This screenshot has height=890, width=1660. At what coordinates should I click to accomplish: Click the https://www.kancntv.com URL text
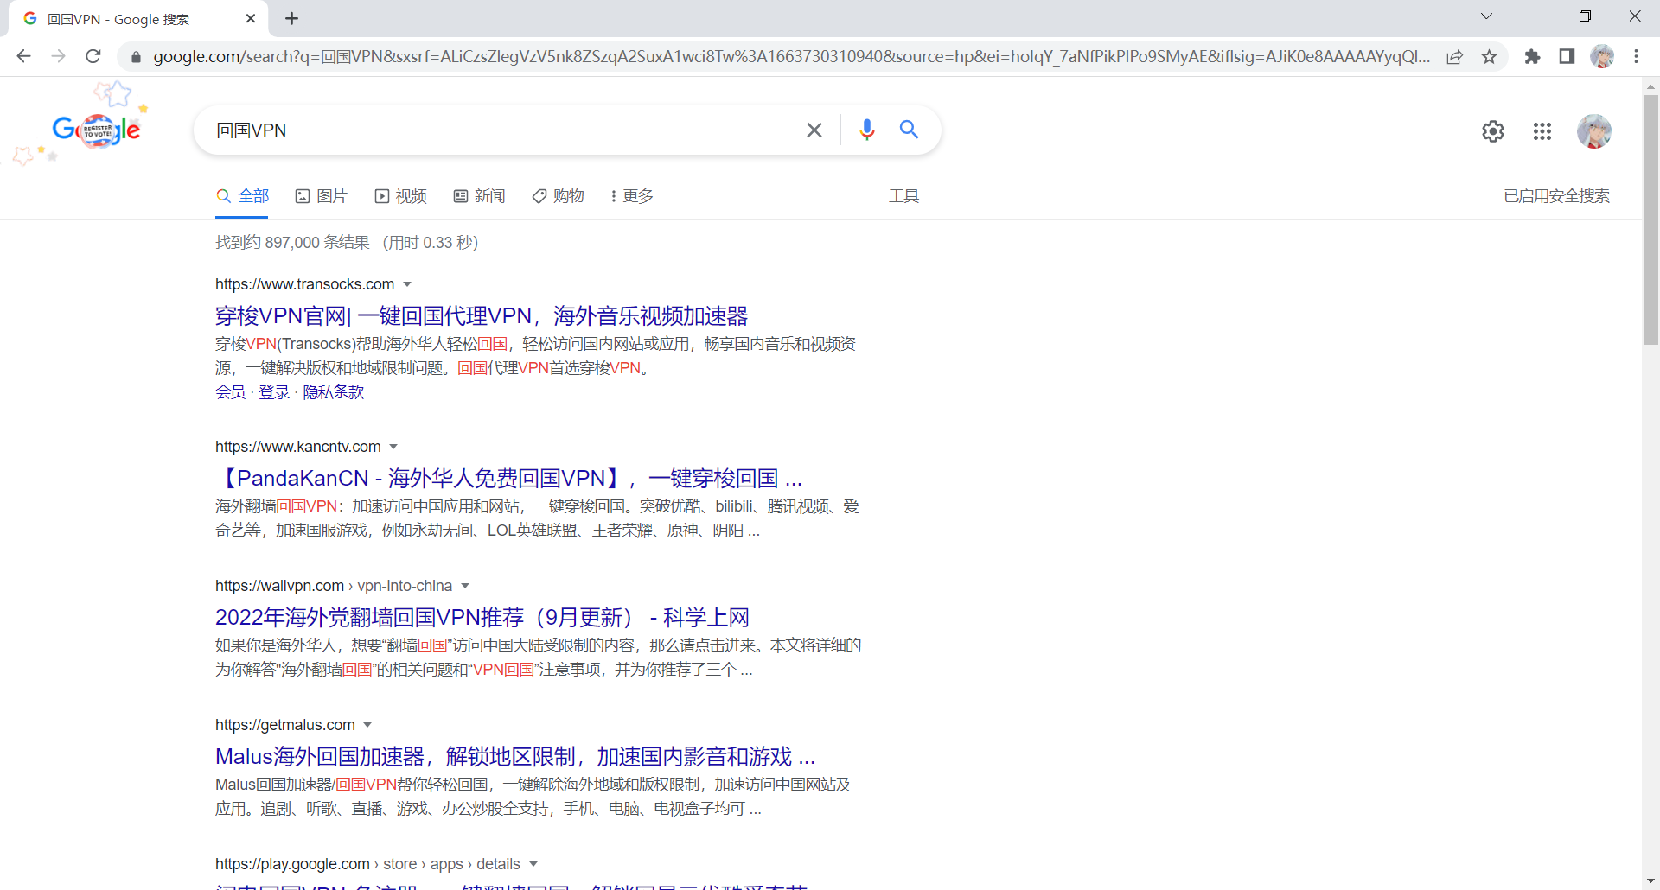[297, 447]
